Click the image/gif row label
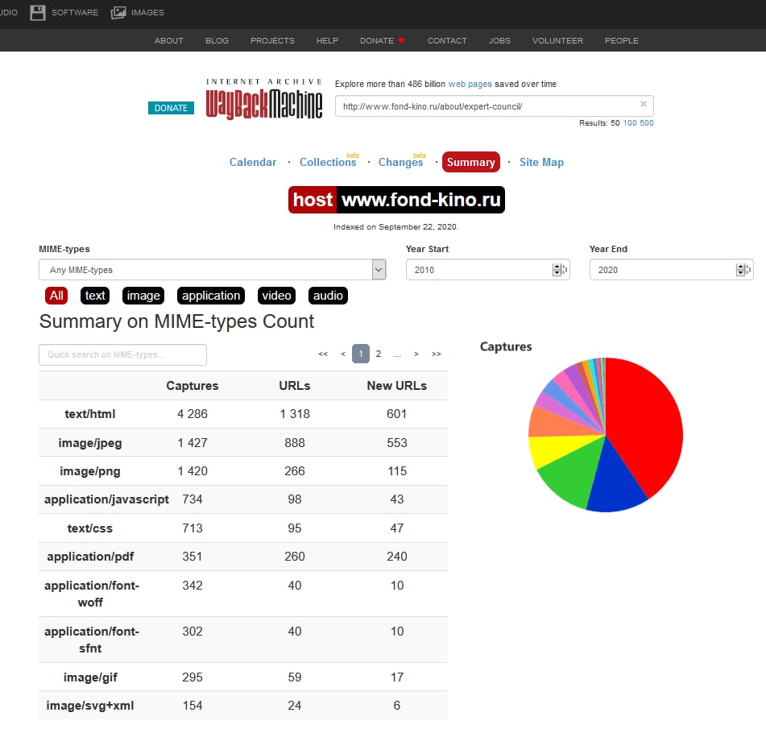Image resolution: width=766 pixels, height=729 pixels. tap(90, 677)
